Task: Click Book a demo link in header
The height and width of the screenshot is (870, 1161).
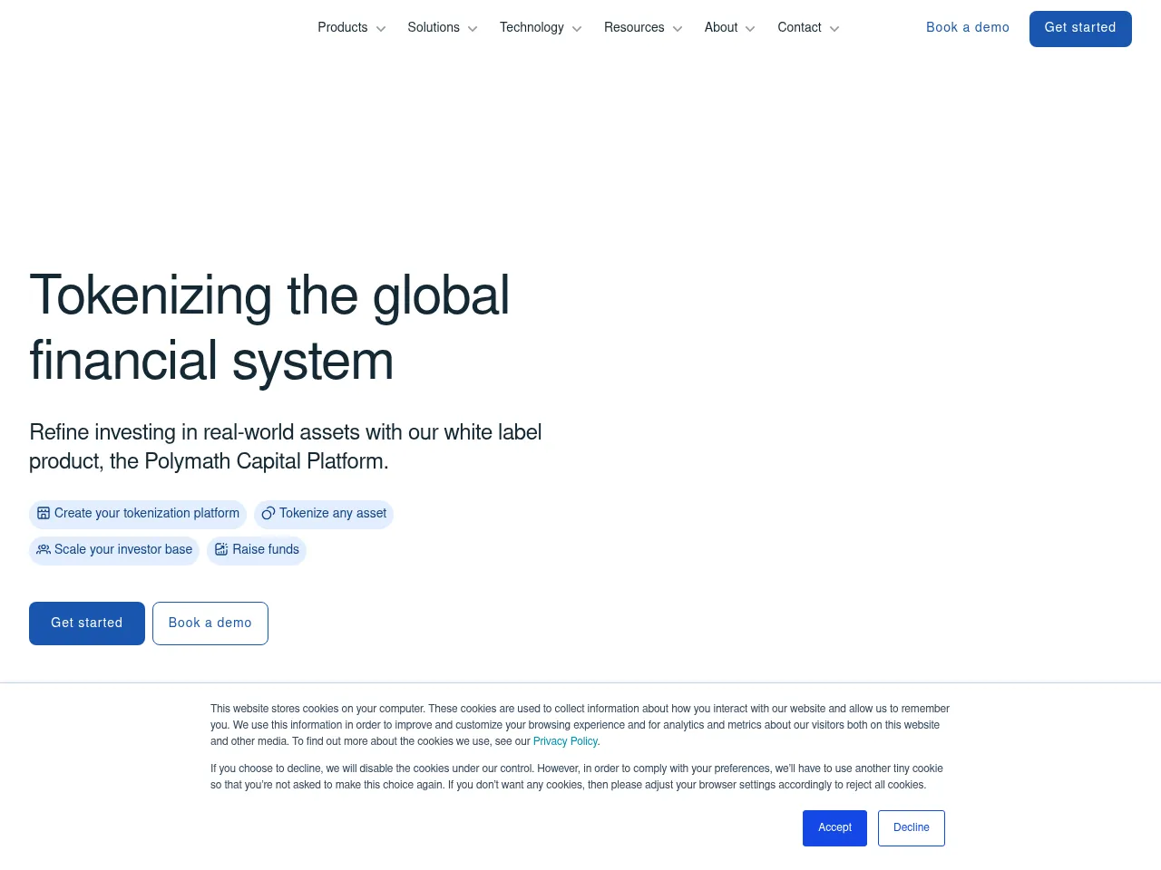Action: 967,28
